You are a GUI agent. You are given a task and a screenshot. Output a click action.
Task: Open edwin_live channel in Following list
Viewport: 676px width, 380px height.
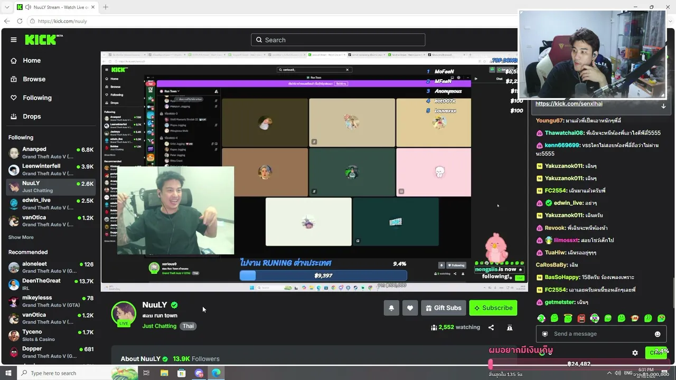[x=51, y=204]
